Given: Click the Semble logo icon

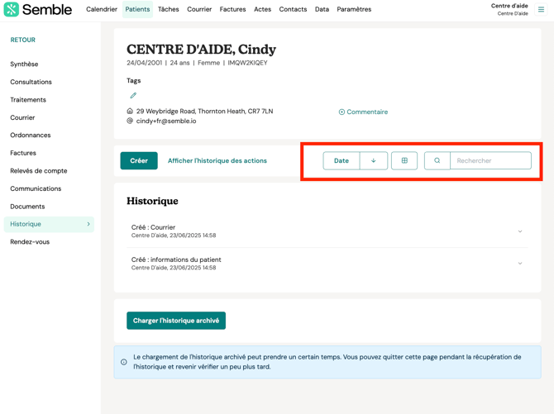Looking at the screenshot, I should click(x=12, y=10).
